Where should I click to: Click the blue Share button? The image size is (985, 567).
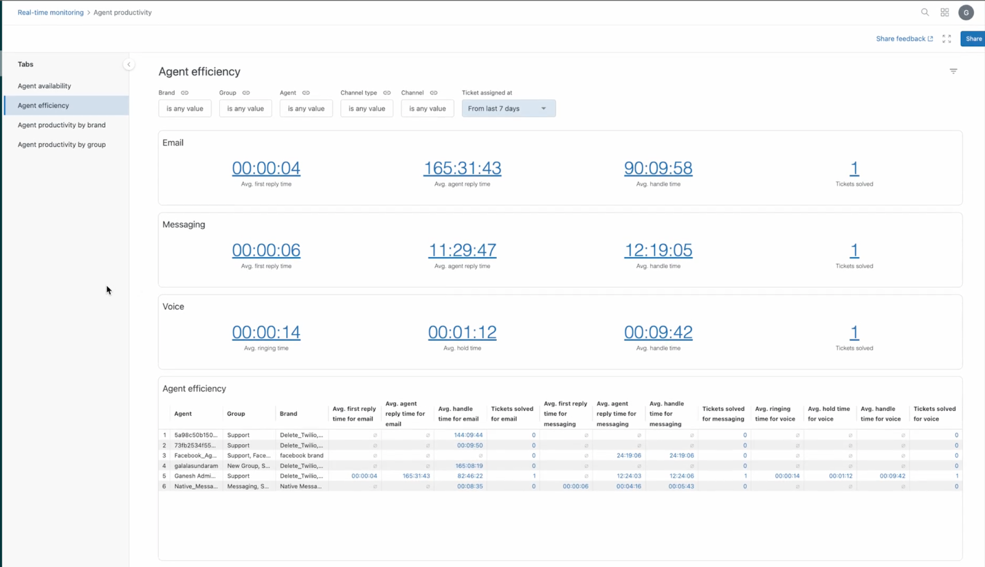pyautogui.click(x=973, y=39)
